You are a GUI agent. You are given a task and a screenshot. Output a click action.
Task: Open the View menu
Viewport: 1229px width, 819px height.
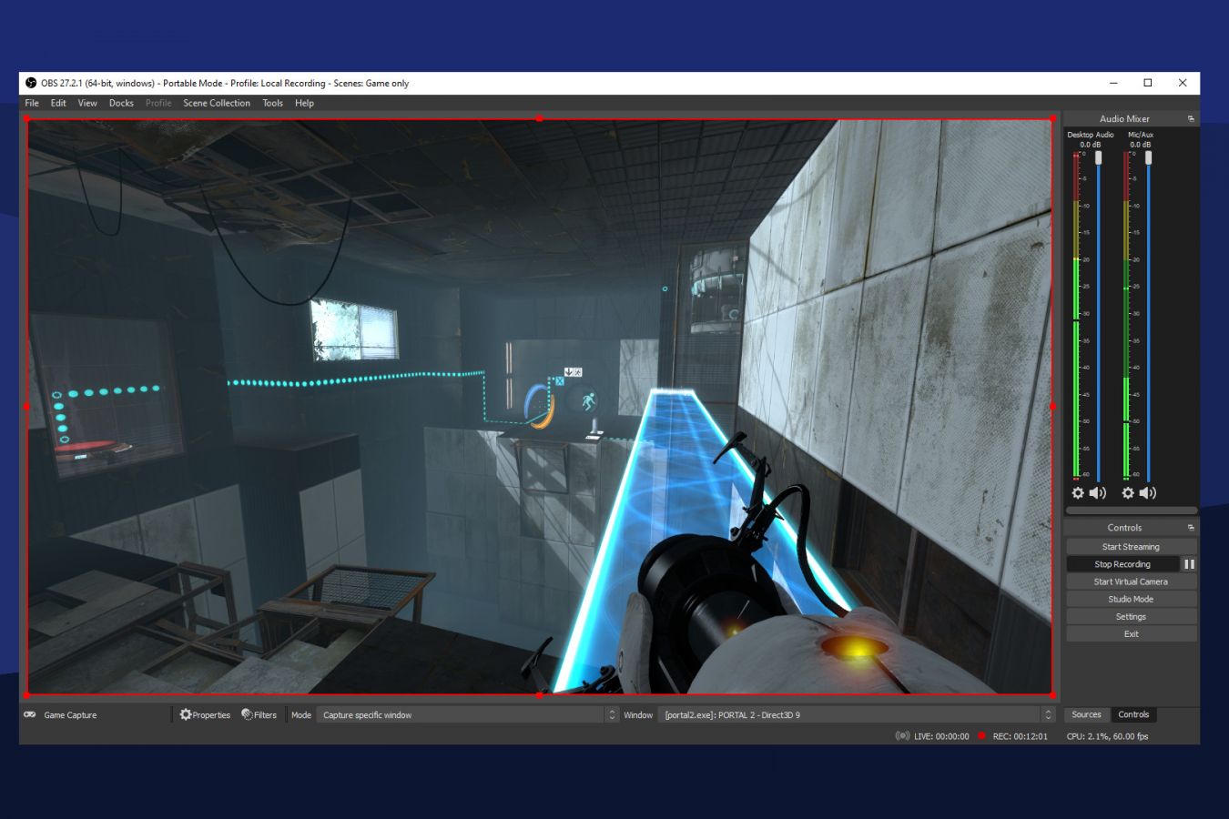pos(87,103)
